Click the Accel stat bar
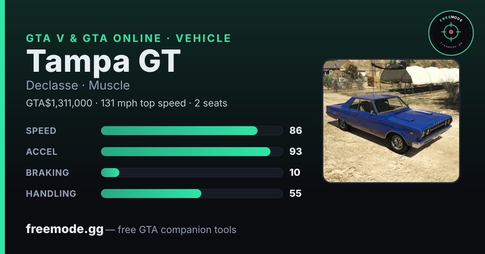Screen dimensions: 485x254 [192, 152]
